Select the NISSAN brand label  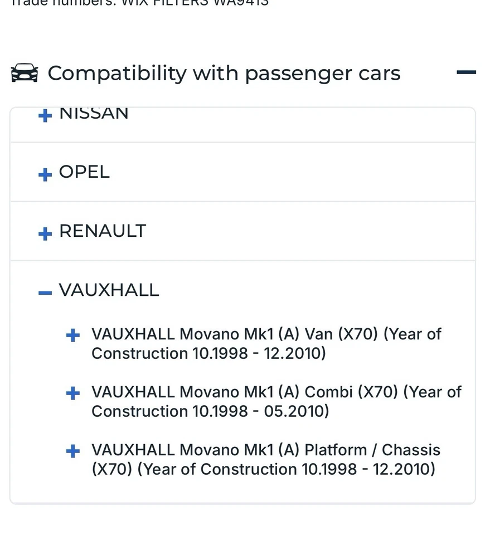click(94, 113)
